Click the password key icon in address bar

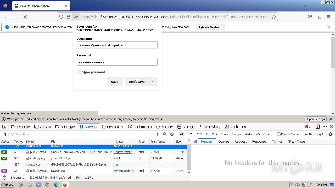[76, 17]
